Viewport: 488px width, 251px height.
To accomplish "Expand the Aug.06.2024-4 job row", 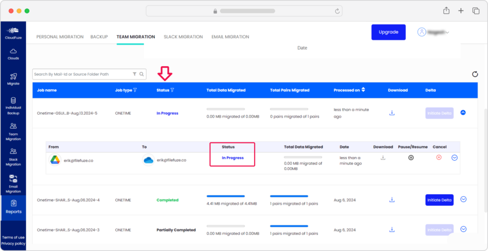I will pyautogui.click(x=463, y=199).
